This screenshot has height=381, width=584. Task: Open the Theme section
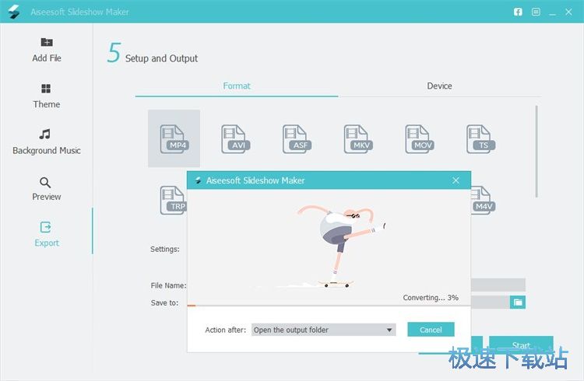click(x=46, y=96)
